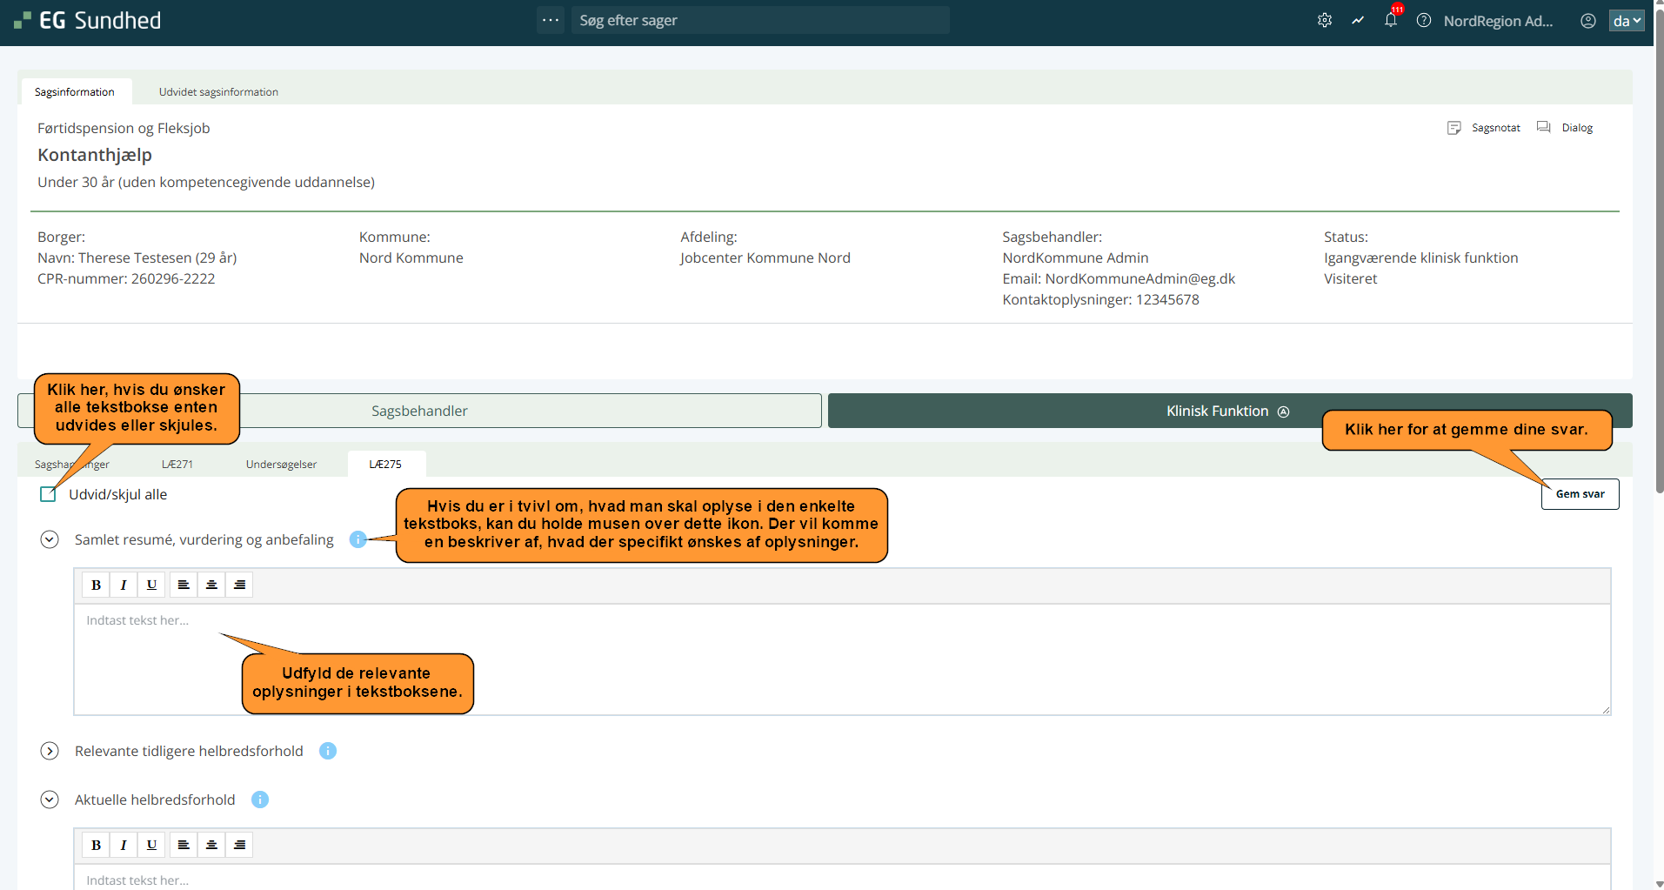
Task: Switch to the Undersøgelser tab
Action: pos(281,465)
